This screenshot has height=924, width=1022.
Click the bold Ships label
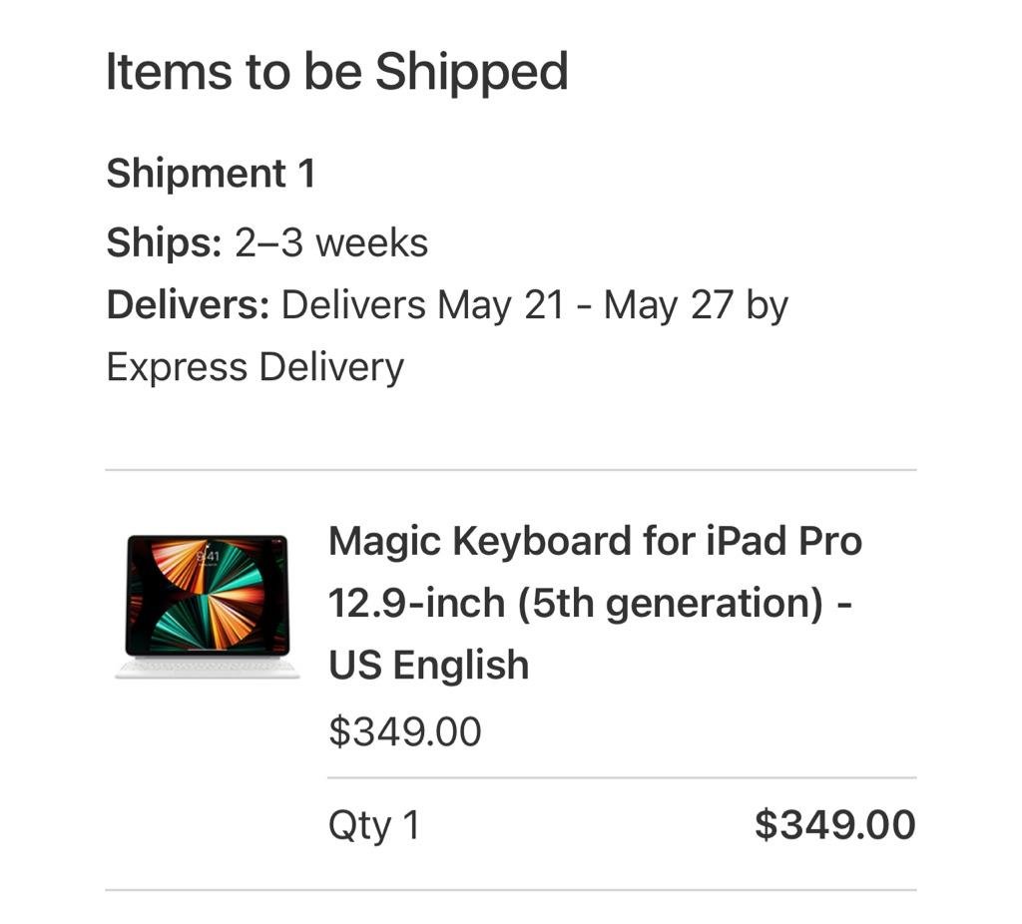[x=164, y=242]
